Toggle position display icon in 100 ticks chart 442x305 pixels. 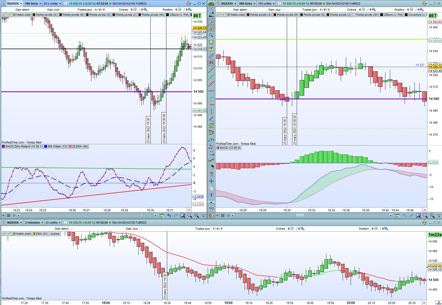180,10
